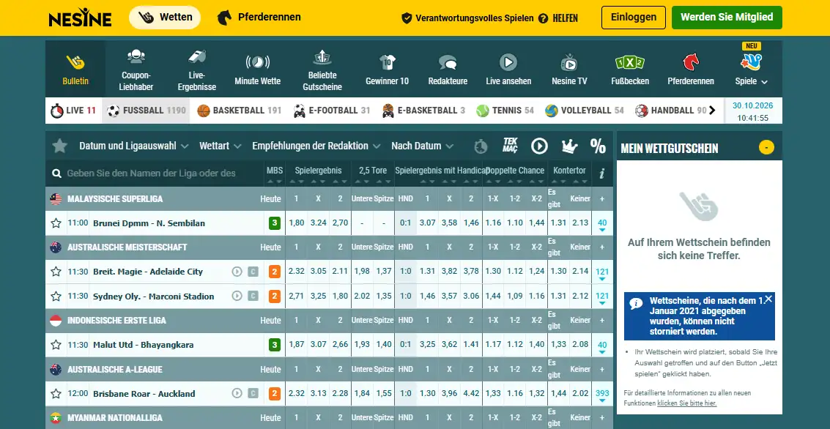Open Live-Ergebnisse whistle icon
830x429 pixels.
click(197, 56)
